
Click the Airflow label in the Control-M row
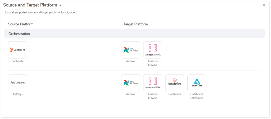point(130,61)
